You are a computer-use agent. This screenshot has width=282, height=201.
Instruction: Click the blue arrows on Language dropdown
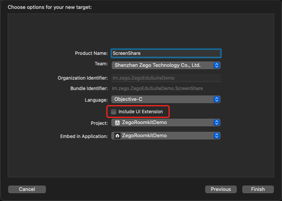pos(217,99)
